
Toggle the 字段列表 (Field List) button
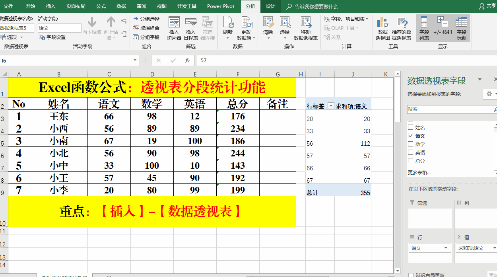pos(424,28)
